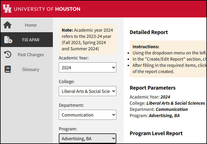207x144 pixels.
Task: Open the Glossary book icon
Action: pyautogui.click(x=8, y=69)
